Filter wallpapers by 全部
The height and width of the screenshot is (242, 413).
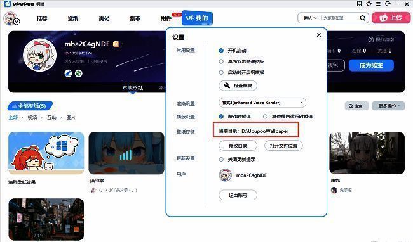coord(13,117)
